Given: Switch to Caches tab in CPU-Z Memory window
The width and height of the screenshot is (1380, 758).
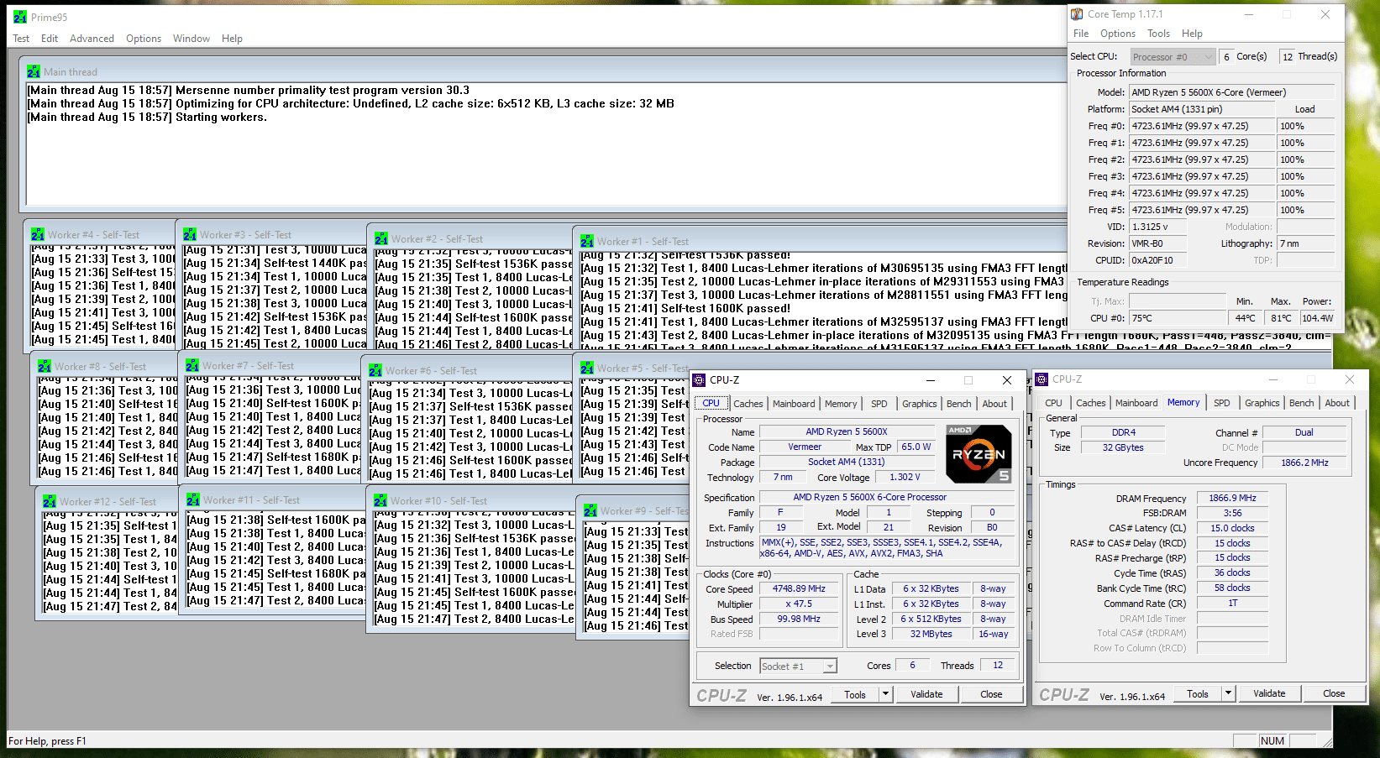Looking at the screenshot, I should point(1091,403).
